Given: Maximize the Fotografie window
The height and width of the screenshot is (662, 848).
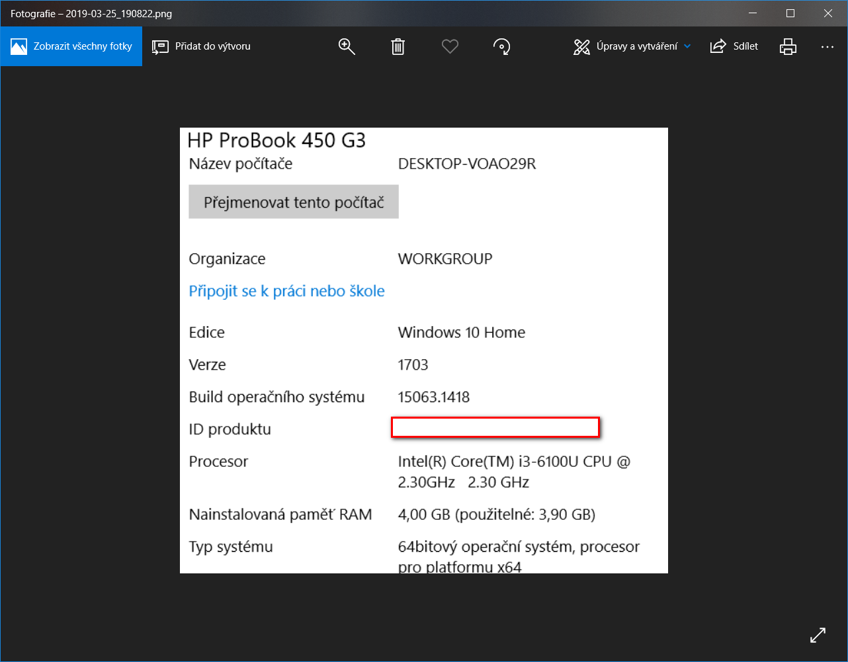Looking at the screenshot, I should coord(790,13).
